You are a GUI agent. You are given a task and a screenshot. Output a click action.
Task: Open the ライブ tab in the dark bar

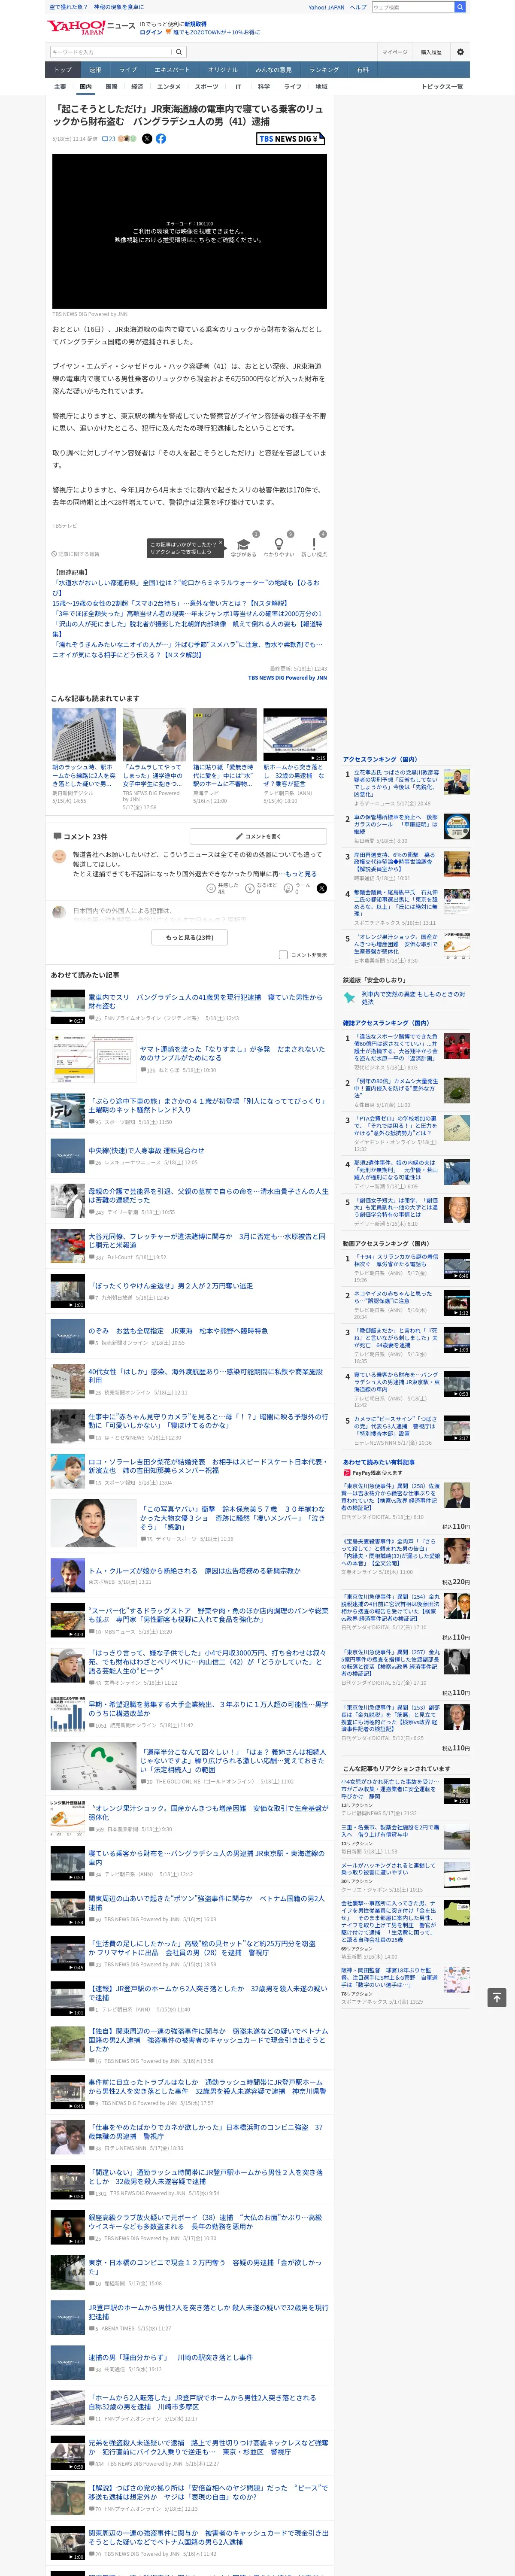[x=128, y=70]
